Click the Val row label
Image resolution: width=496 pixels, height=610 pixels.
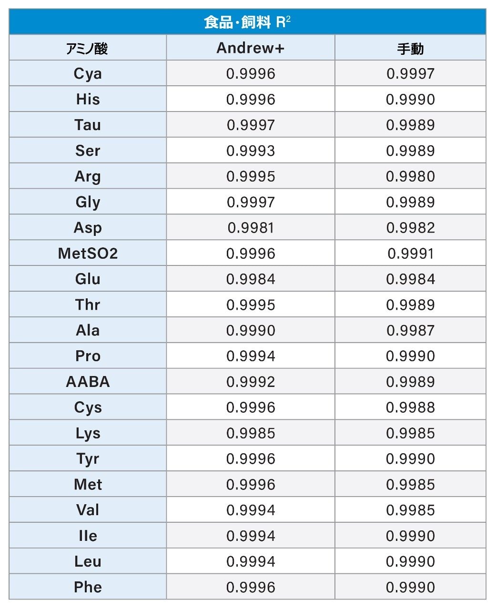click(88, 510)
